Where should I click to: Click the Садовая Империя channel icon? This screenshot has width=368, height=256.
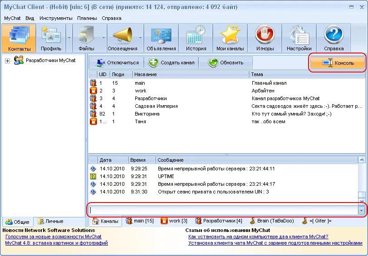[x=93, y=106]
